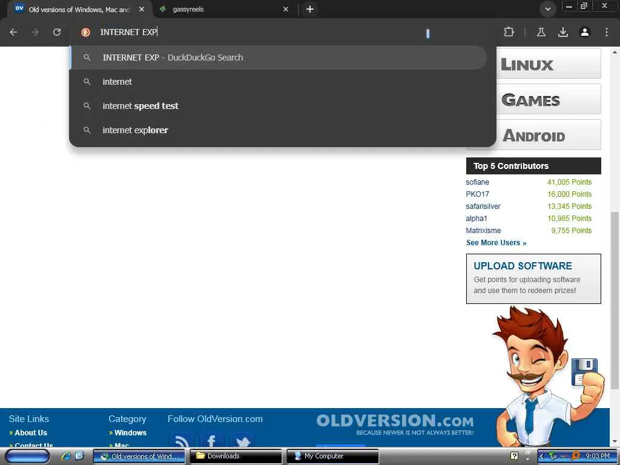Open the downloads tray icon
Viewport: 620px width, 465px height.
[563, 32]
